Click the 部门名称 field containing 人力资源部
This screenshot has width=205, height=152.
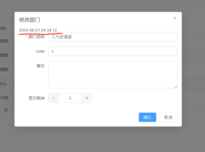coord(113,37)
